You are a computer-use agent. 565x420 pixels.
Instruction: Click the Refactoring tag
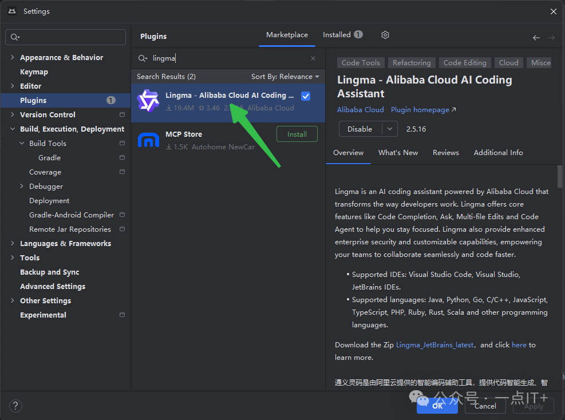(412, 63)
